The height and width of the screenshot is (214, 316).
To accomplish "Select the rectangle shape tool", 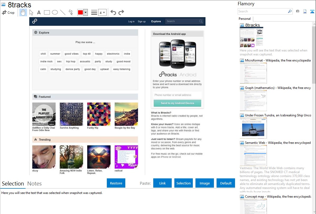I will (x=47, y=12).
